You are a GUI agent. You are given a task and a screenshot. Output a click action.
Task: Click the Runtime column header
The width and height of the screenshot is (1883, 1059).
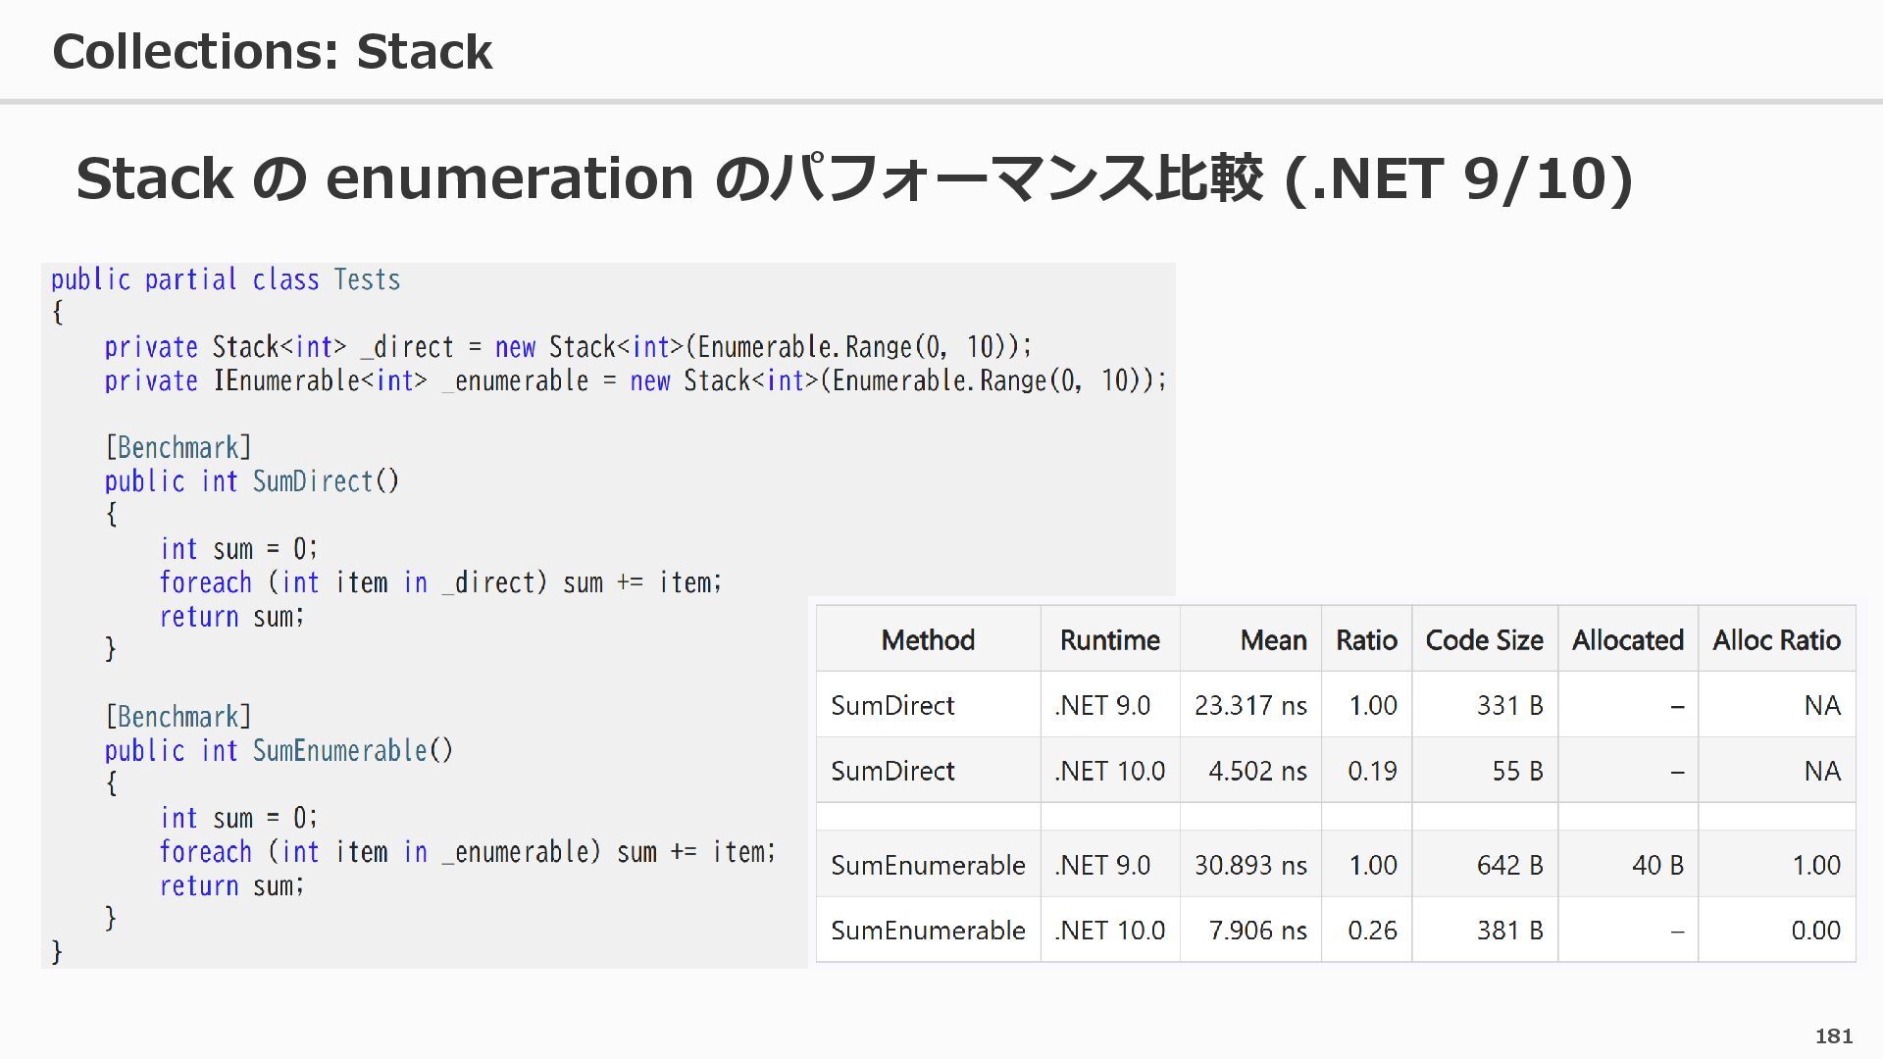[x=1109, y=640]
